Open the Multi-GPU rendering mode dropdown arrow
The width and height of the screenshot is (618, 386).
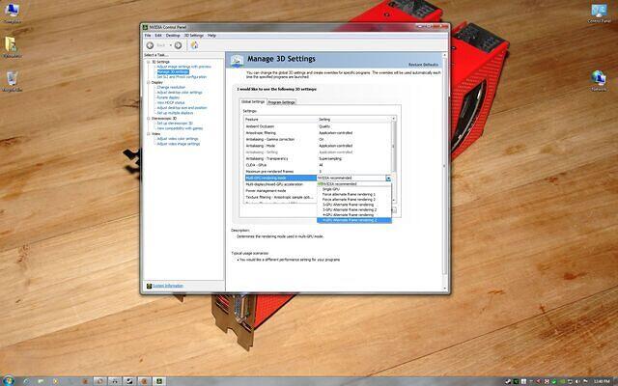tap(388, 179)
